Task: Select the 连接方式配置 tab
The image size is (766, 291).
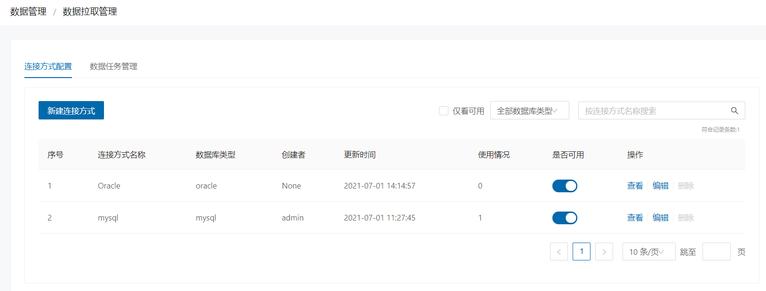Action: 48,66
